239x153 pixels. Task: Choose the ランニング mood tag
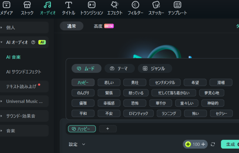tap(169, 113)
